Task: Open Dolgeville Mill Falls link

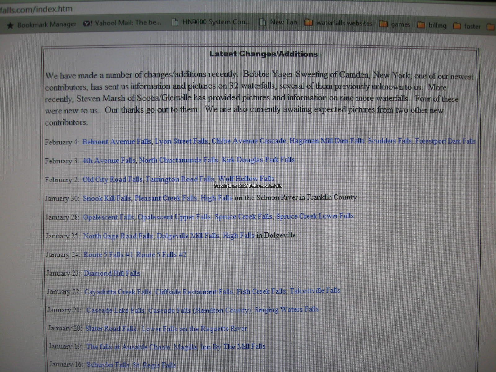Action: [x=188, y=236]
